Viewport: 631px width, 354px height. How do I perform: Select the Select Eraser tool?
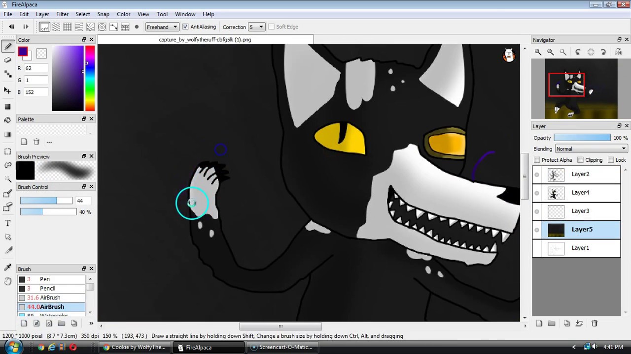click(x=7, y=207)
